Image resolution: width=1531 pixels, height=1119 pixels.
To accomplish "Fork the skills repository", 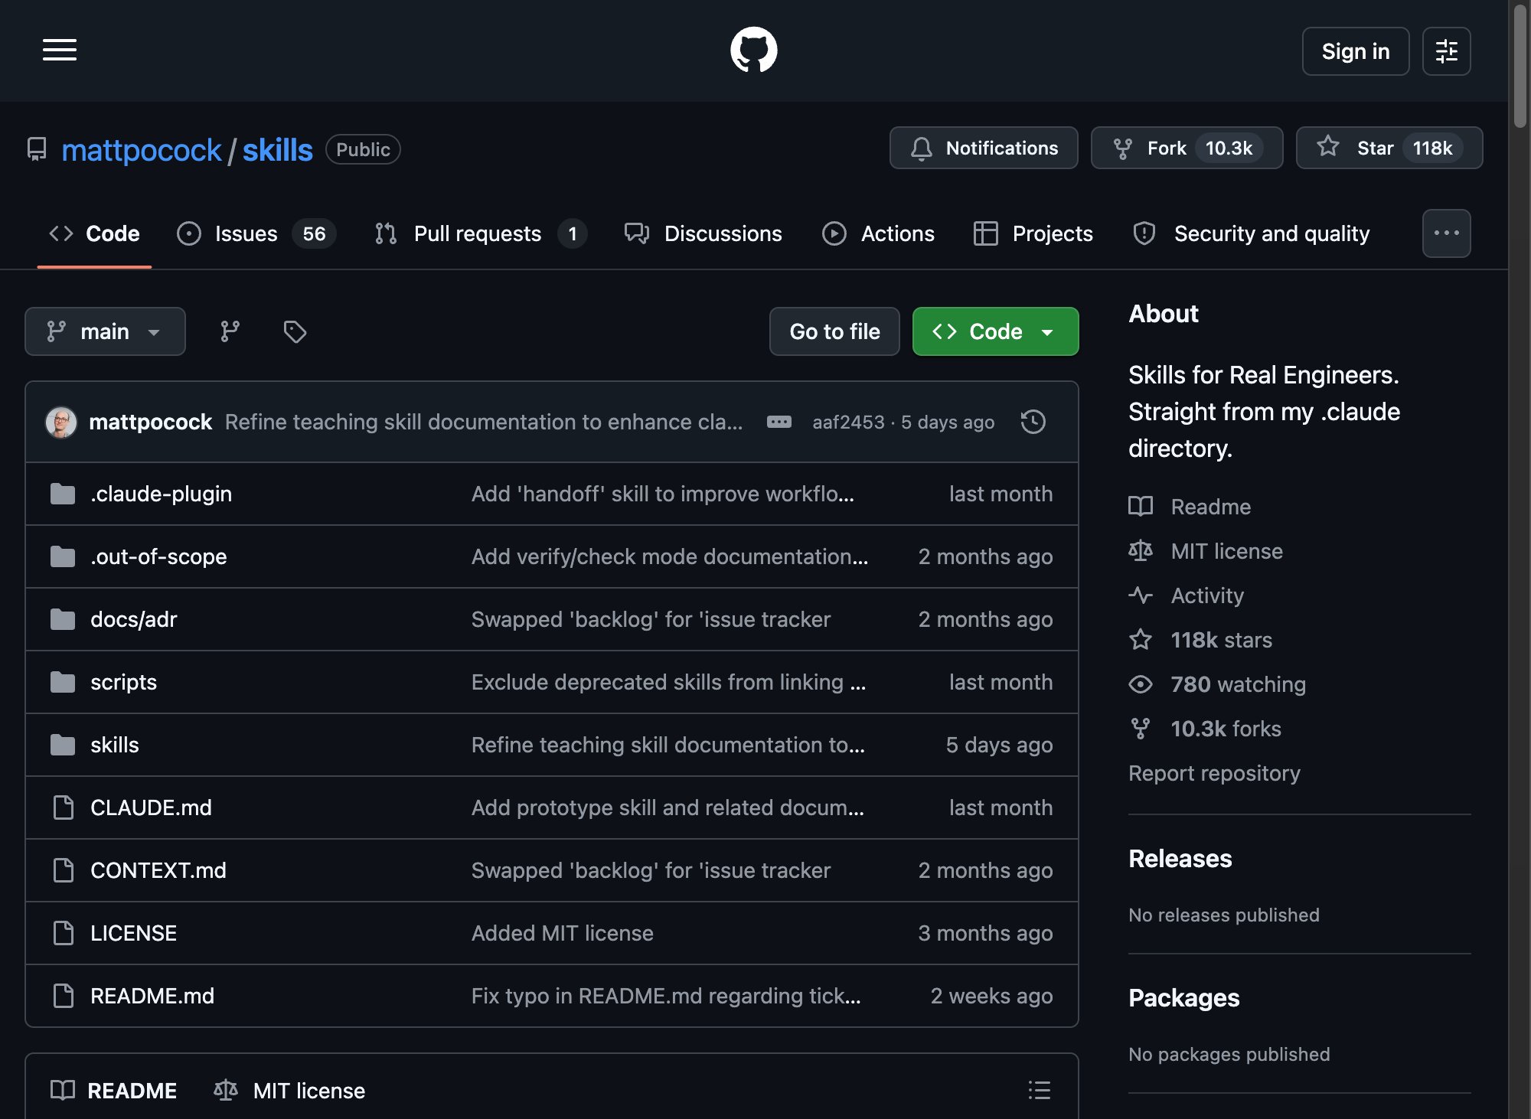I will 1187,148.
